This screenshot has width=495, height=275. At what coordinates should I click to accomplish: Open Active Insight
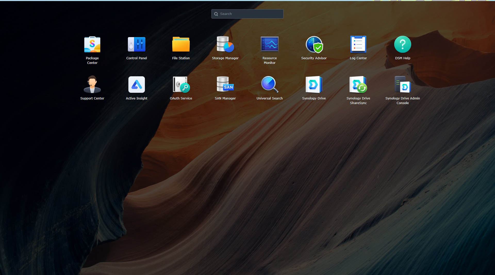pos(137,85)
